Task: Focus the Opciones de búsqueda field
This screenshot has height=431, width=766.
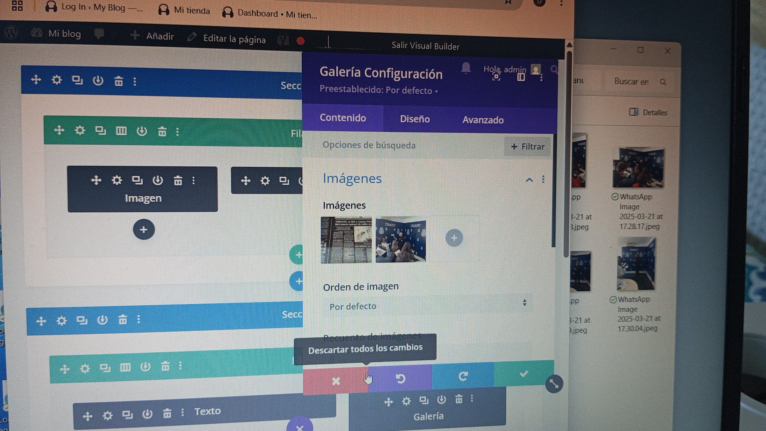Action: [403, 145]
